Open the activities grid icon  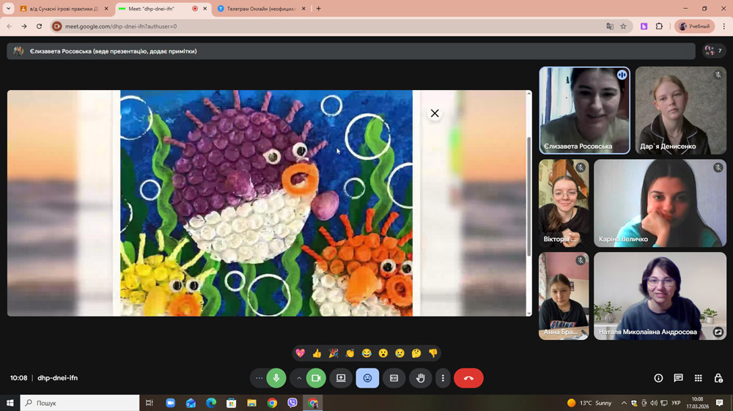[698, 378]
